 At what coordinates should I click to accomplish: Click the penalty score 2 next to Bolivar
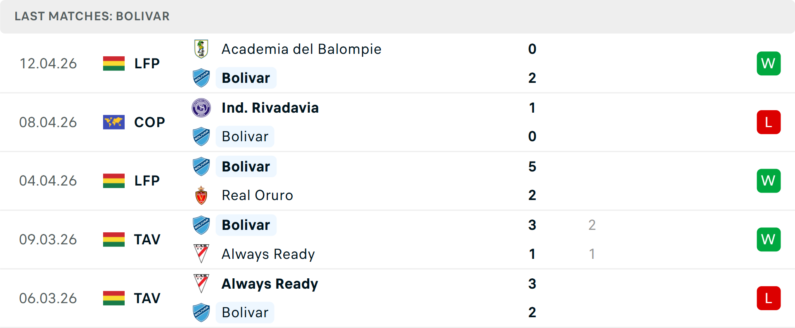click(592, 225)
